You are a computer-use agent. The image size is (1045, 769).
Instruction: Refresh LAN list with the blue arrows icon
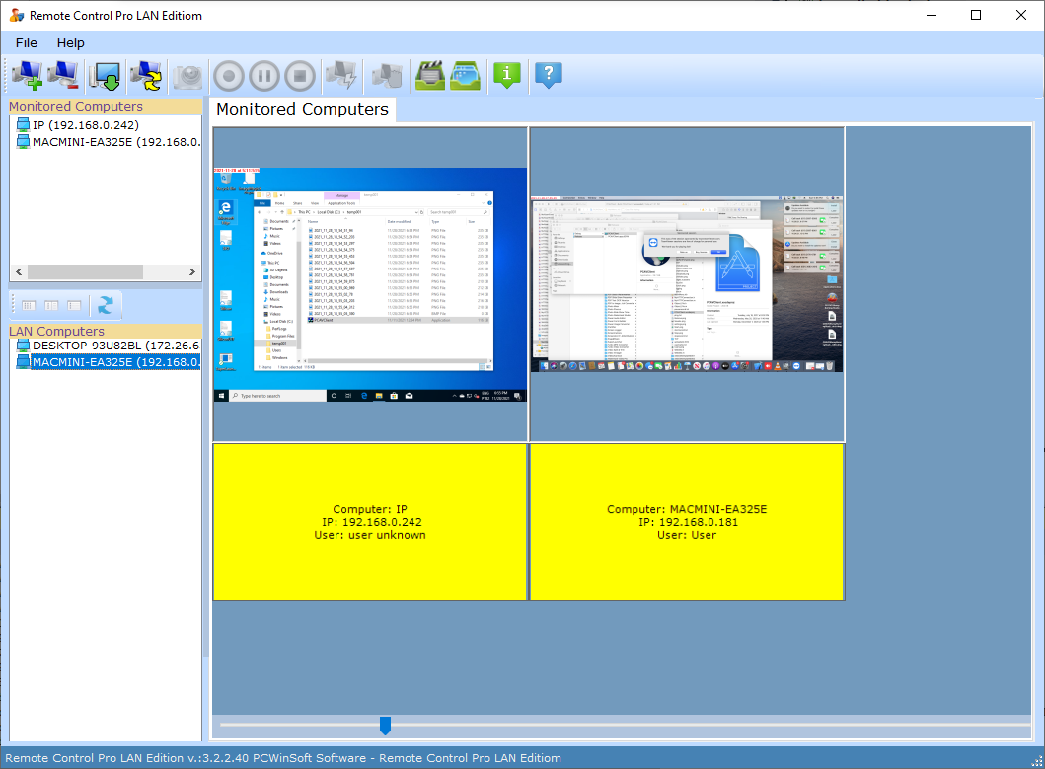pos(106,305)
